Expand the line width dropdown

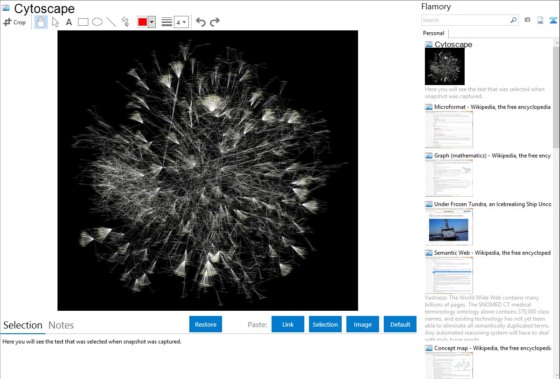(181, 22)
